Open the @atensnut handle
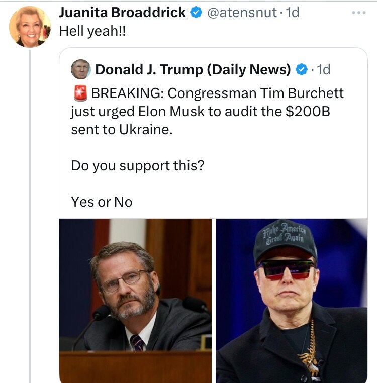Image resolution: width=377 pixels, height=383 pixels. pyautogui.click(x=241, y=13)
